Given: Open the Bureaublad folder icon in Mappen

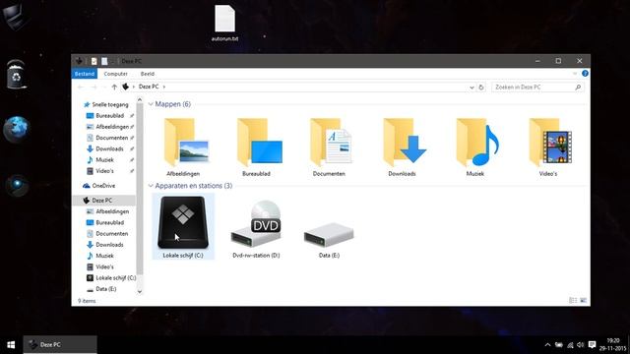Looking at the screenshot, I should point(259,143).
